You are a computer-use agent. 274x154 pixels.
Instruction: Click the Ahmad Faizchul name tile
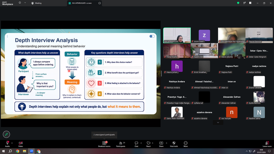point(204,82)
